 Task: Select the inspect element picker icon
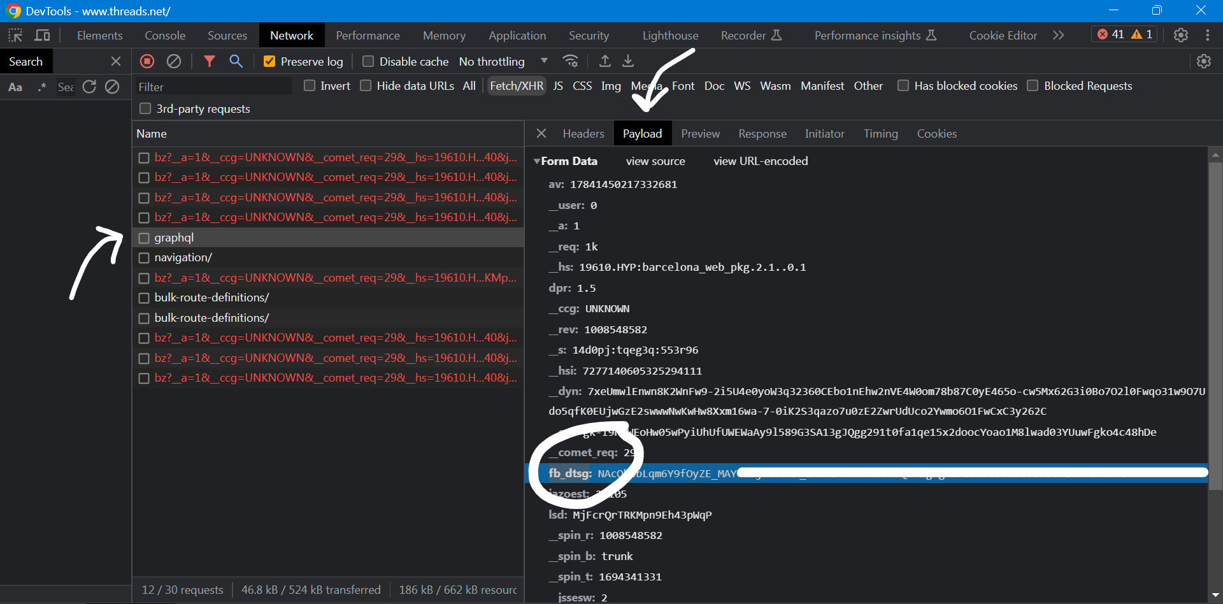coord(15,35)
